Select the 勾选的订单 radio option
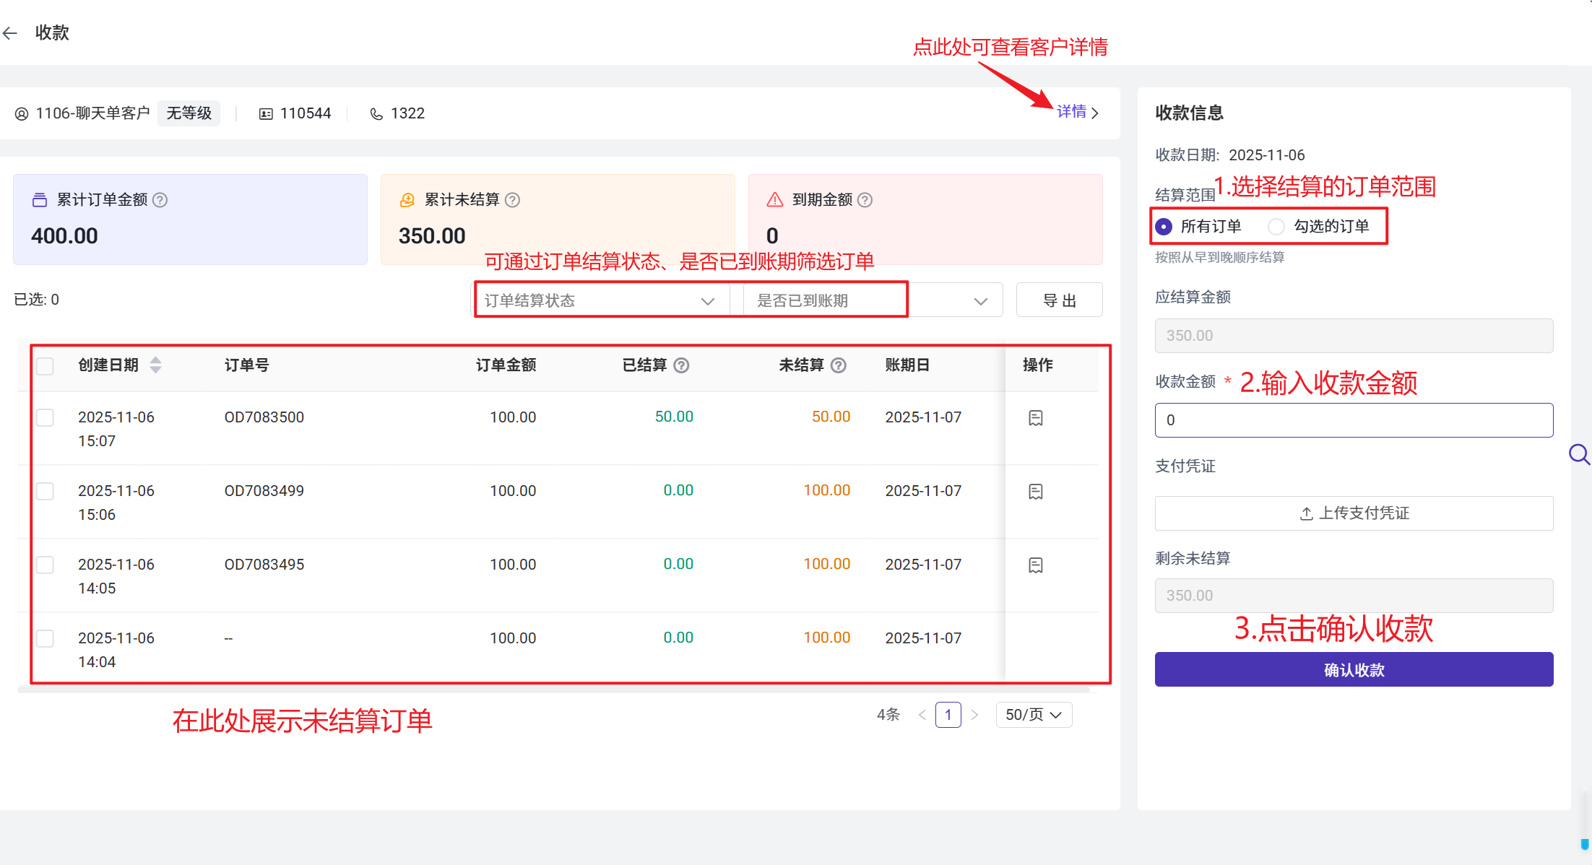The image size is (1592, 865). pos(1276,227)
